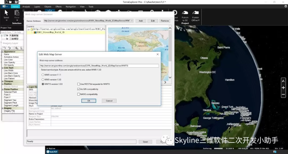
Task: Switch to the Home ribbon tab
Action: [x=15, y=6]
